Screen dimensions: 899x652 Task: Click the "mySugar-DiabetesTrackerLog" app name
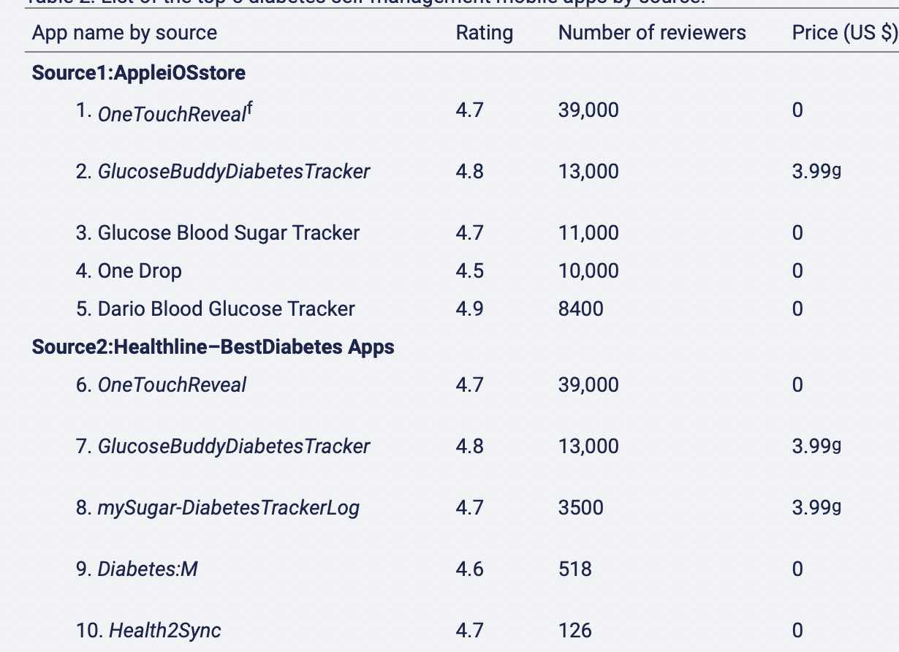(x=228, y=507)
